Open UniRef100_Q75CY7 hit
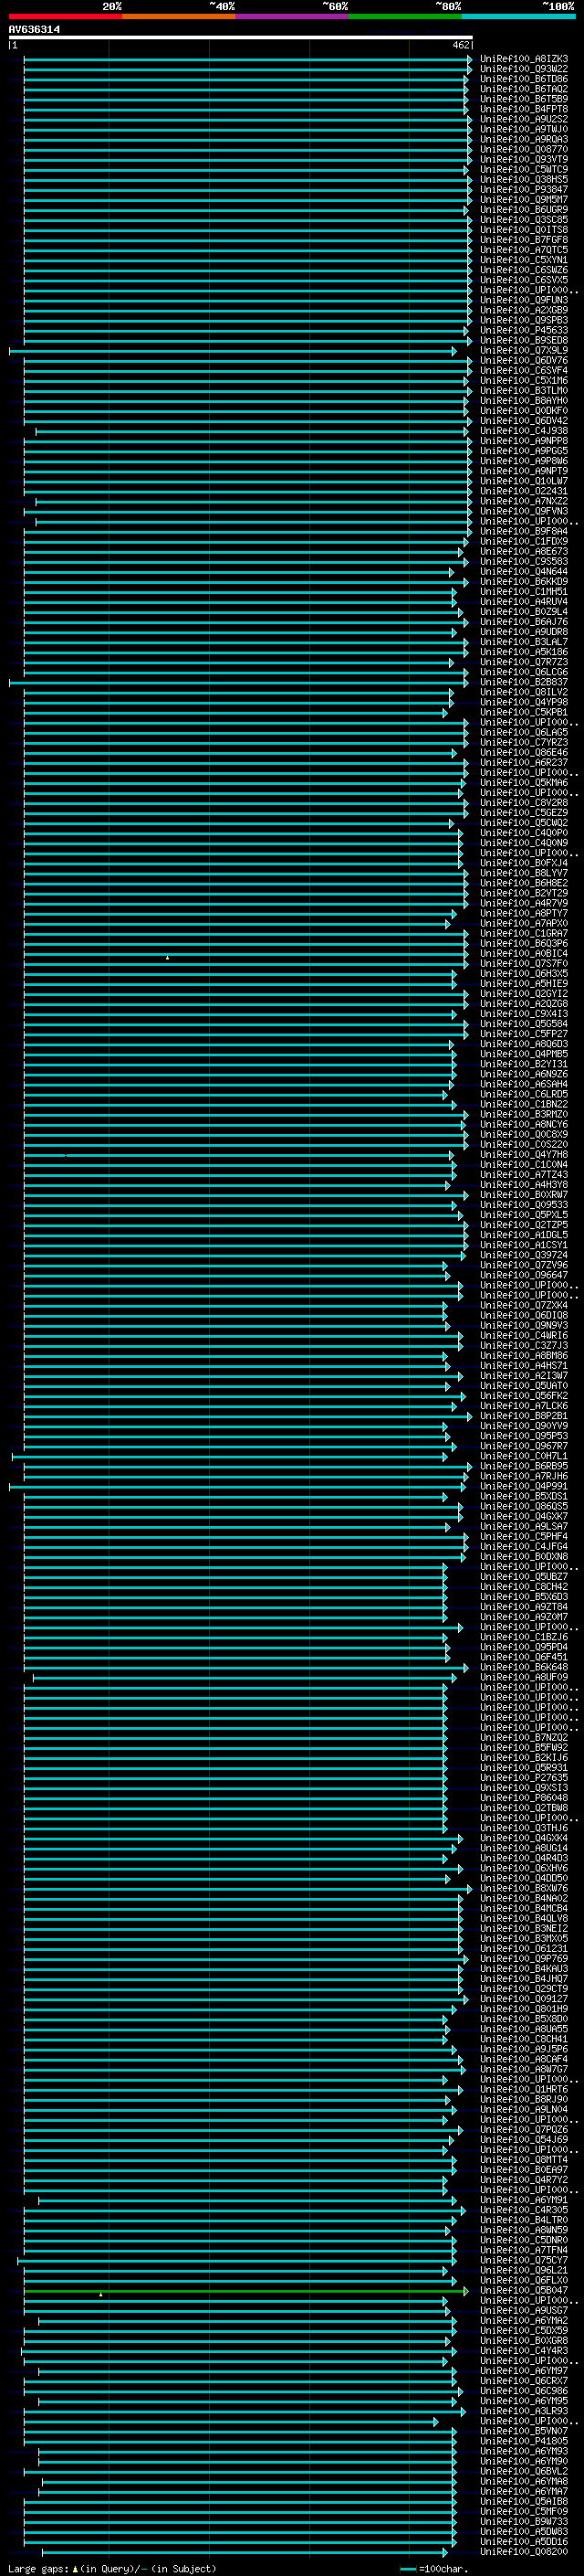Image resolution: width=584 pixels, height=2576 pixels. coord(524,2261)
